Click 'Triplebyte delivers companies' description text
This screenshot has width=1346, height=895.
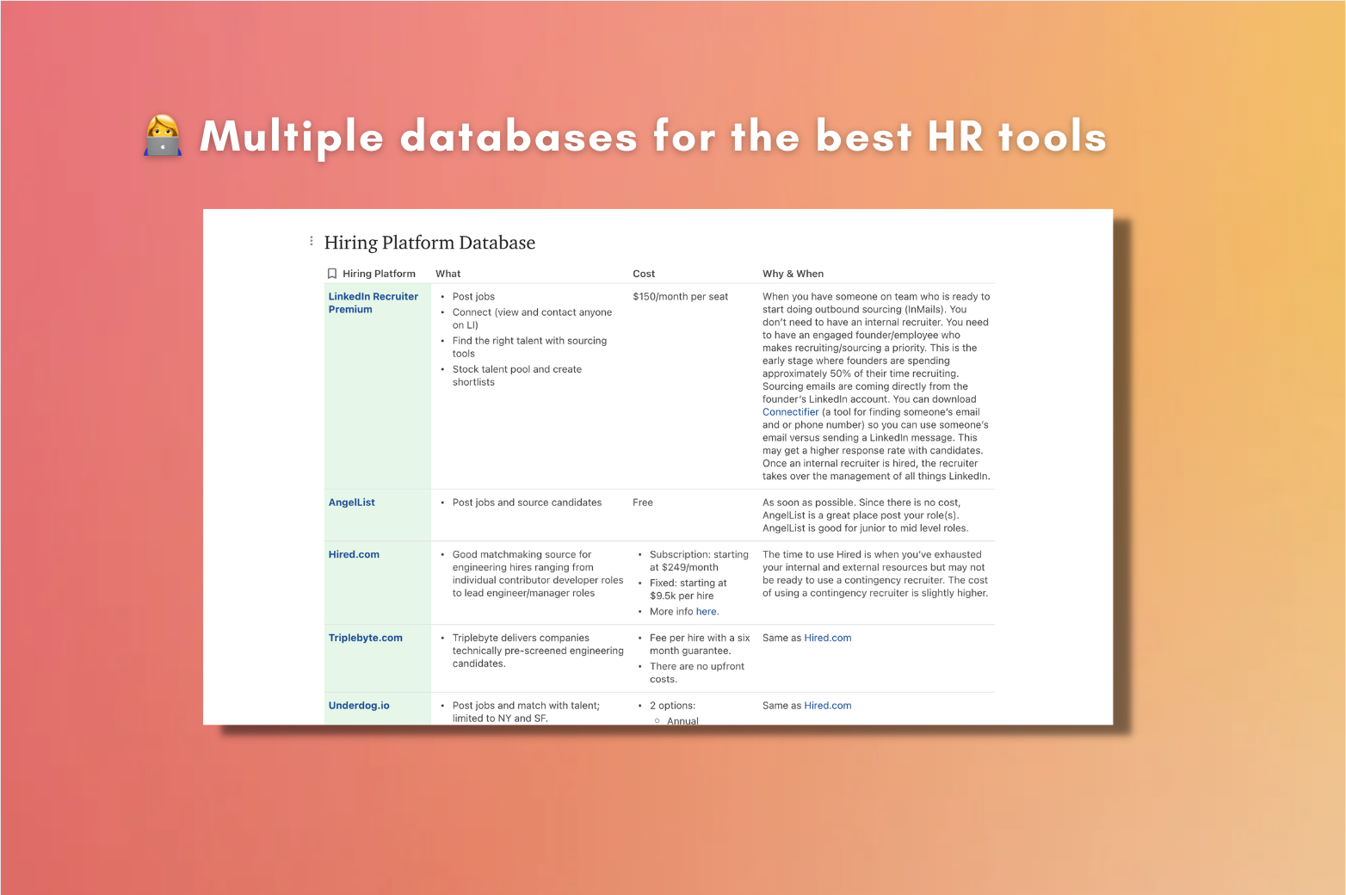538,651
